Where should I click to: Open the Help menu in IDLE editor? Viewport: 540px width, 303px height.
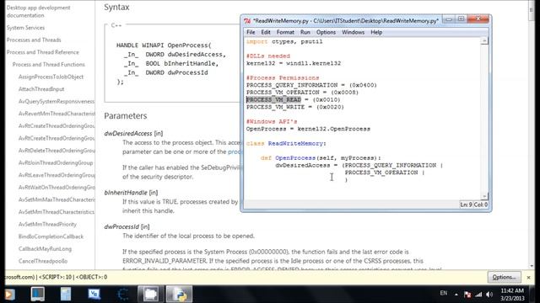click(376, 32)
